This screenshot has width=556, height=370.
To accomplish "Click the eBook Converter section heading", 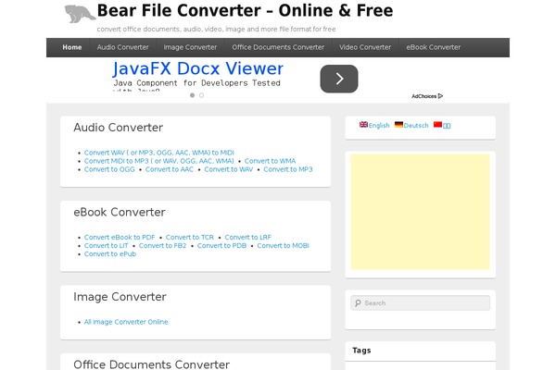I will point(120,212).
